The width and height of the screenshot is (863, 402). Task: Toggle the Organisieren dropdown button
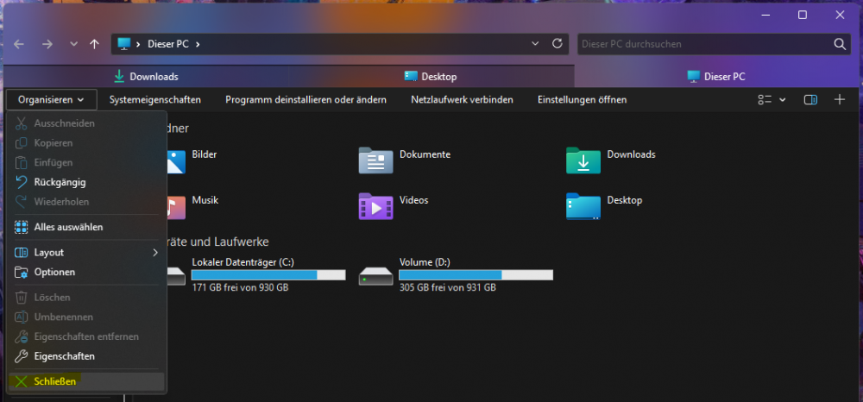click(52, 99)
